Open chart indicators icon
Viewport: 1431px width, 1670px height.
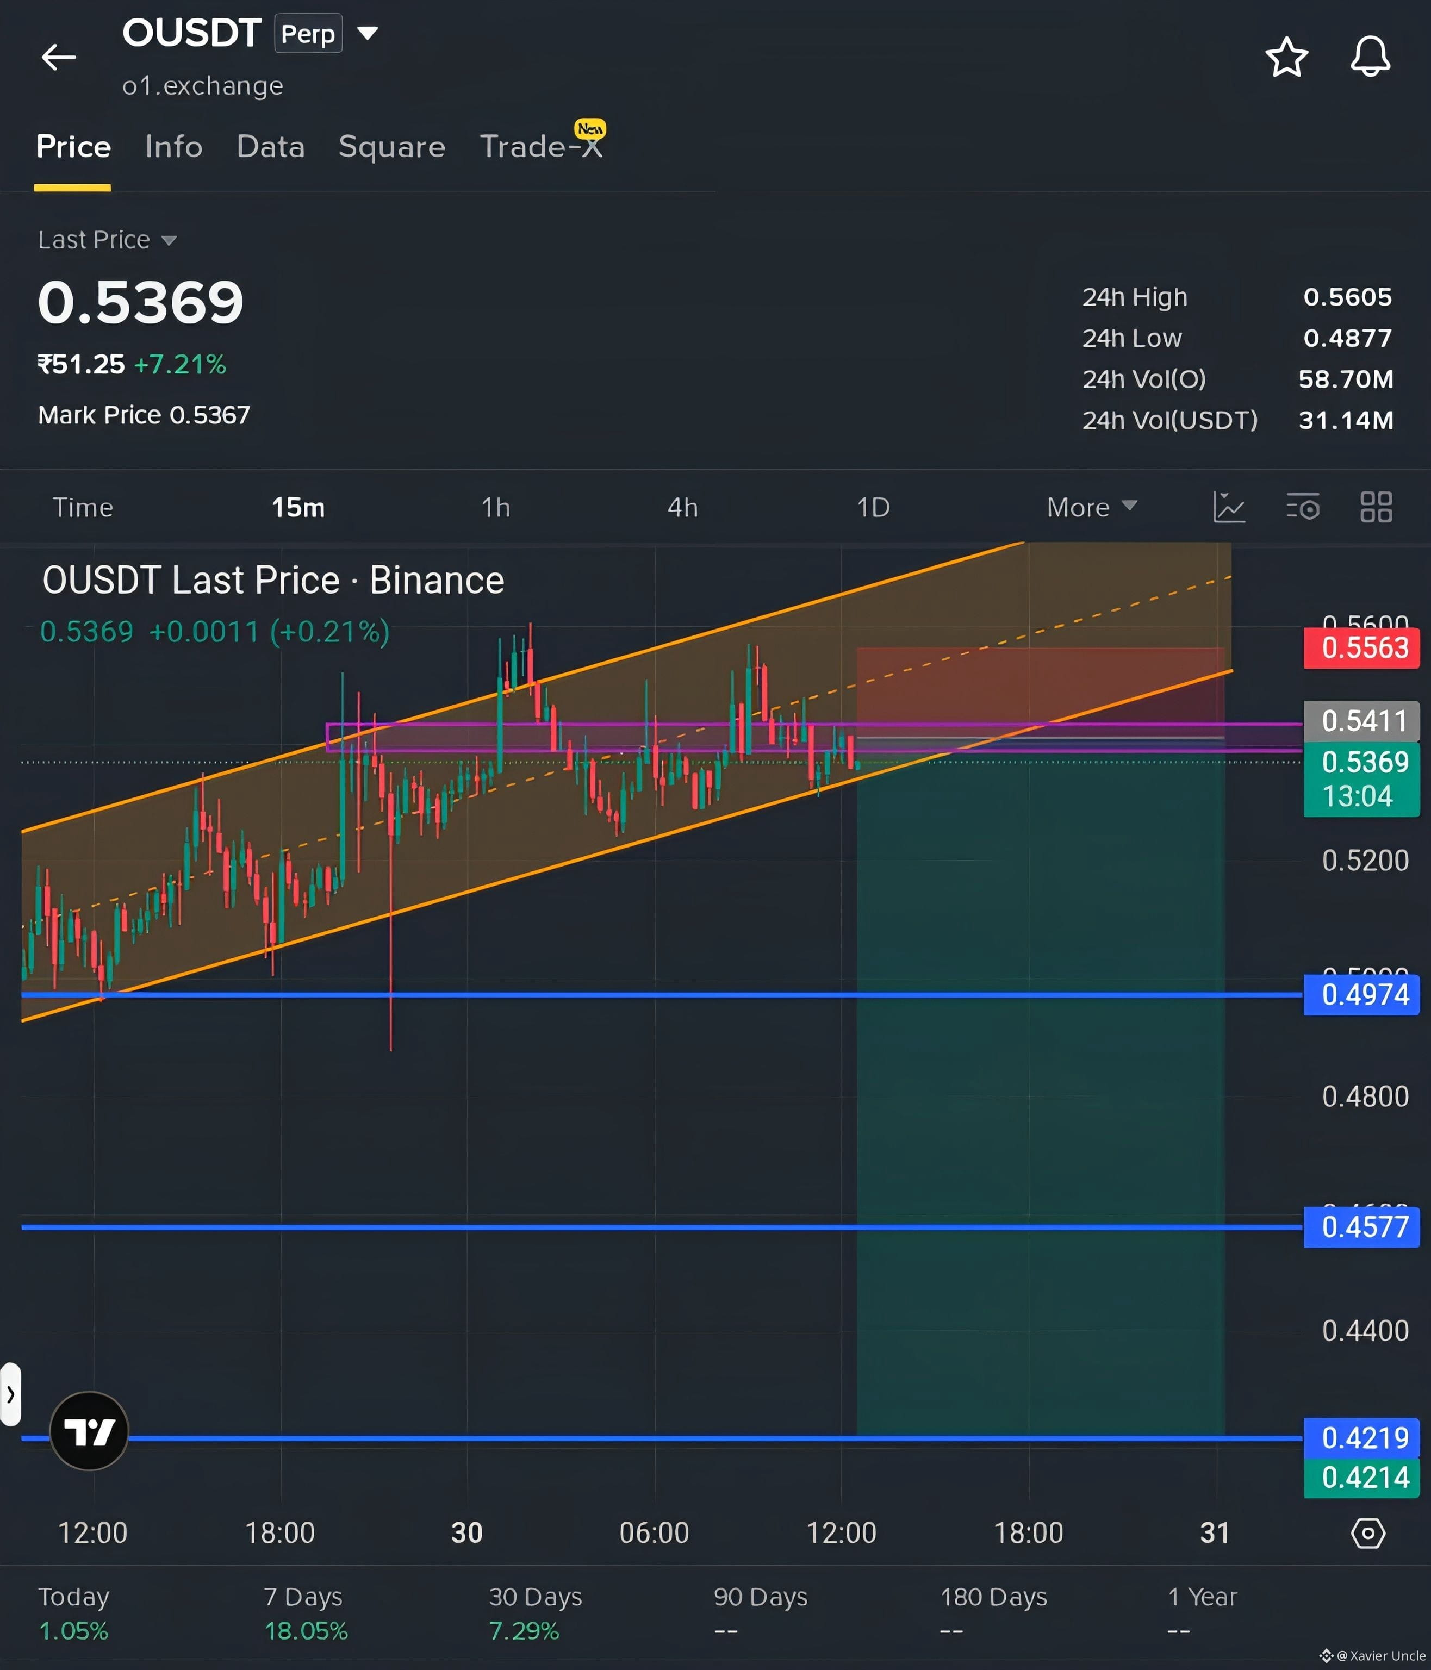click(x=1229, y=507)
